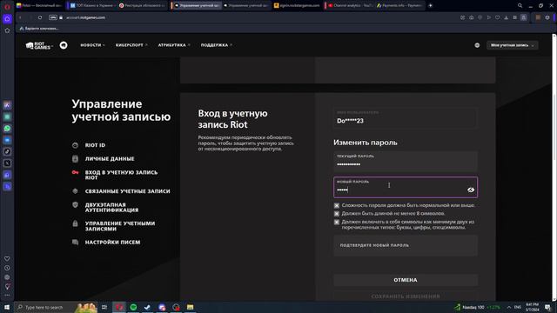The width and height of the screenshot is (557, 313).
Task: Click the browser downloads icon
Action: tap(507, 17)
